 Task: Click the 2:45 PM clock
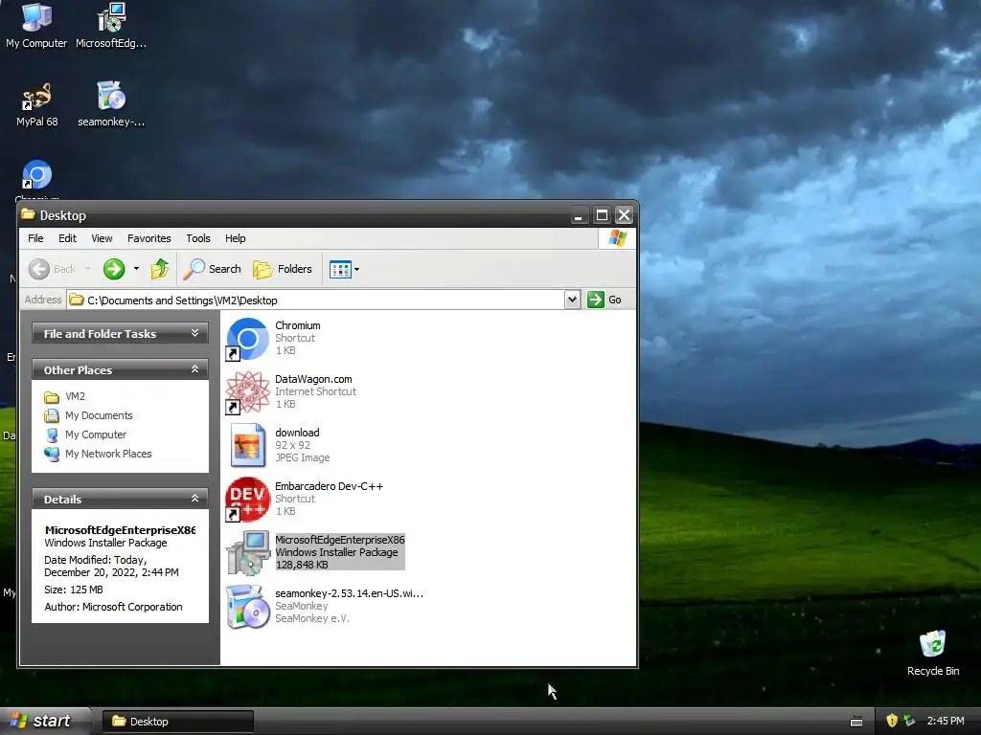946,721
